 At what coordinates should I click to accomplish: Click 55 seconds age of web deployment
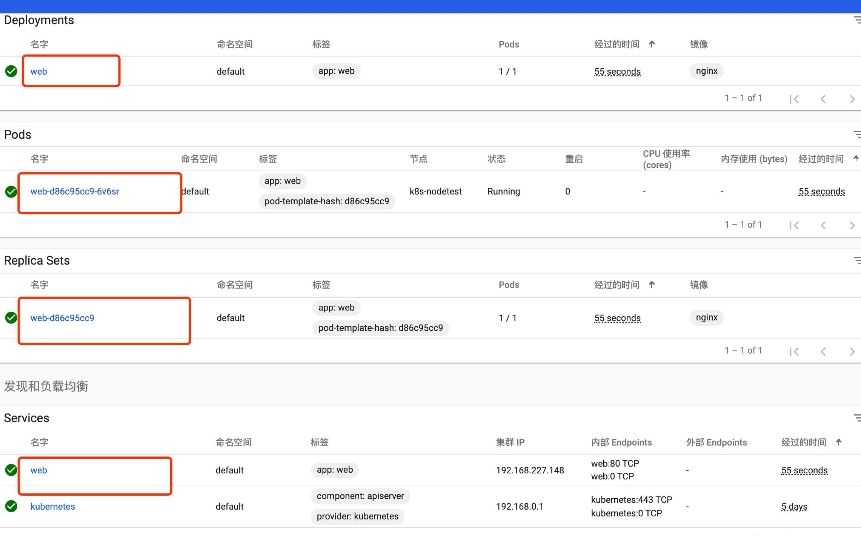[617, 72]
